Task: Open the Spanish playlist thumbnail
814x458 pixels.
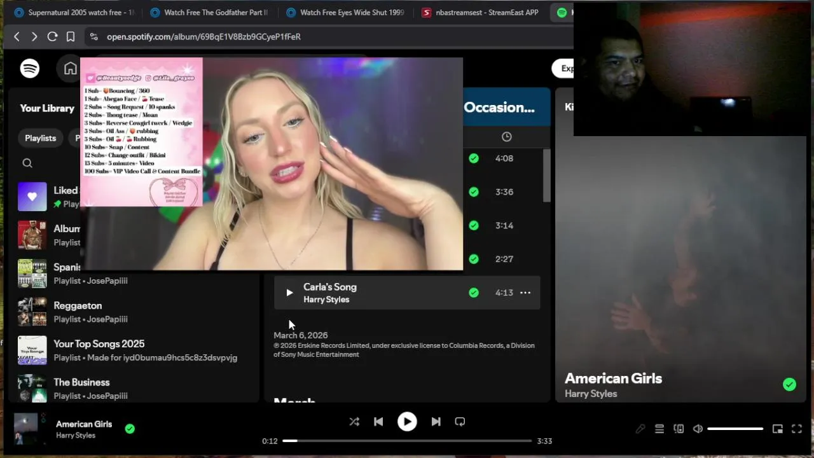Action: coord(32,274)
